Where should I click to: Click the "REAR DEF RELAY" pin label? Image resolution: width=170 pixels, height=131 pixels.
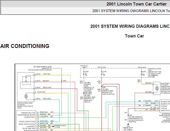(30, 130)
